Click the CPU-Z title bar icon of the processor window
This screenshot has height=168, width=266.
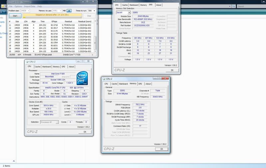pos(27,62)
